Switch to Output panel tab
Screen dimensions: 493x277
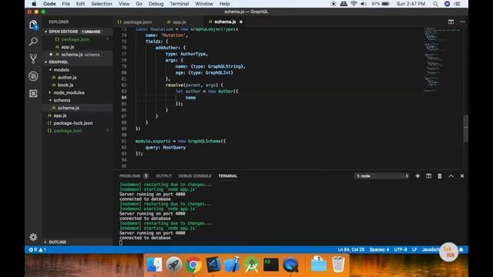point(164,176)
